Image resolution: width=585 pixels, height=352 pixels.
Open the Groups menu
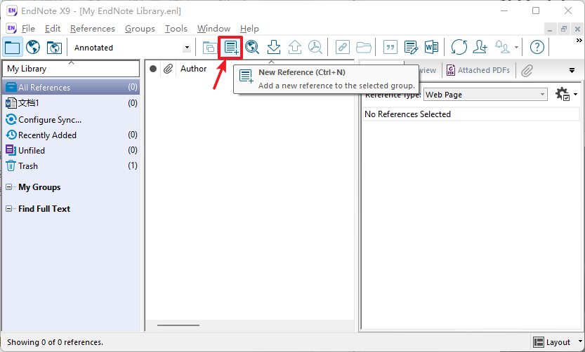point(140,29)
